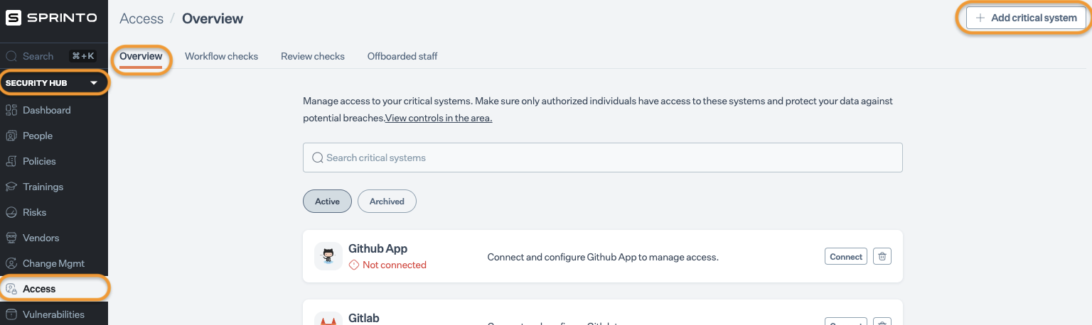Select the Overview tab
Screen dimensions: 1092x325
tap(141, 56)
